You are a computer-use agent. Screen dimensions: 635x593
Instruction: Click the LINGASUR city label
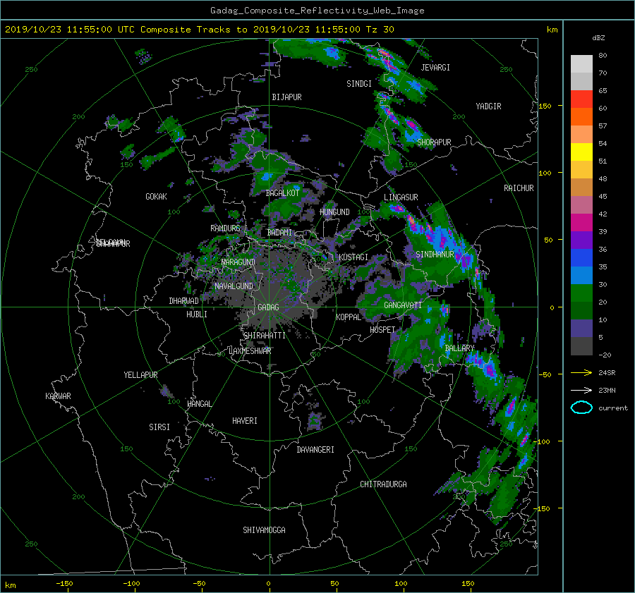401,197
